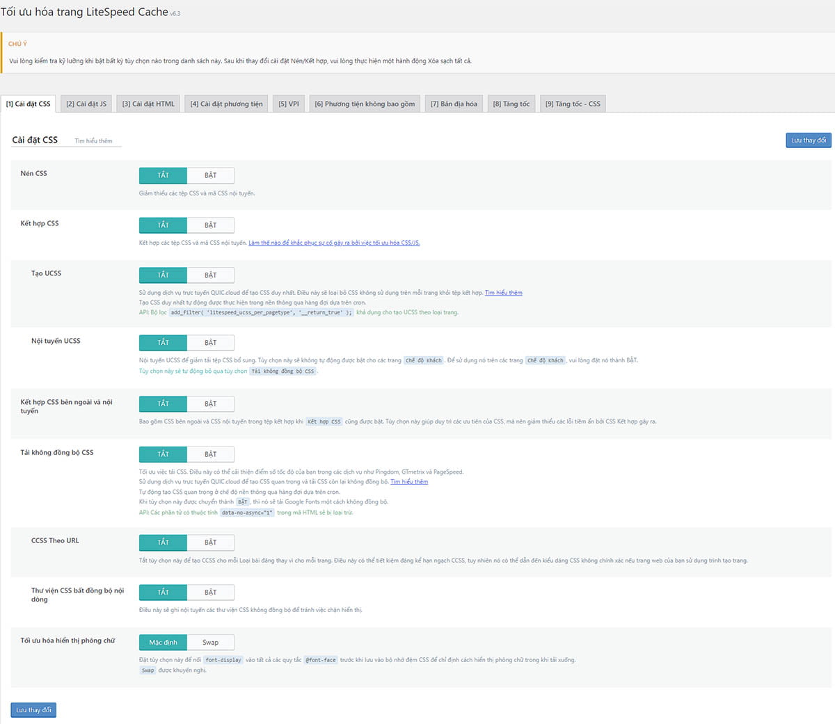
Task: Enable Kết hợp CSS with BẬT
Action: [x=211, y=225]
